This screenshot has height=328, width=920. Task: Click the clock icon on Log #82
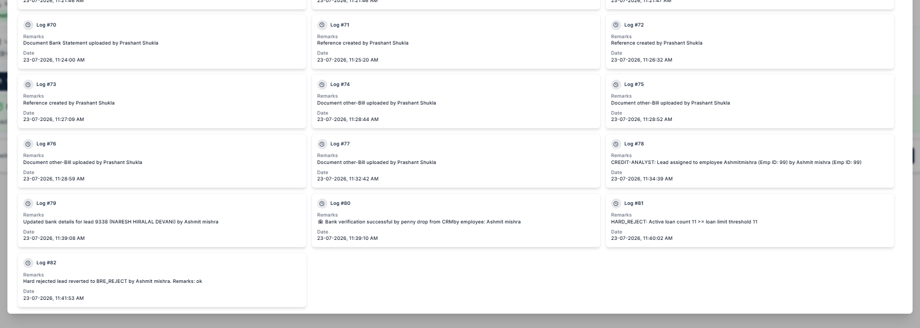pos(28,263)
